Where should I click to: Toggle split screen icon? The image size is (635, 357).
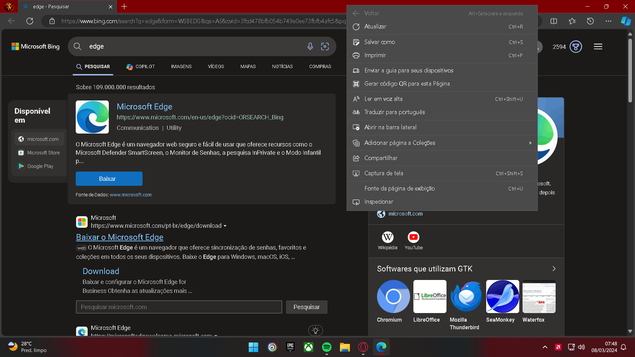tap(554, 21)
